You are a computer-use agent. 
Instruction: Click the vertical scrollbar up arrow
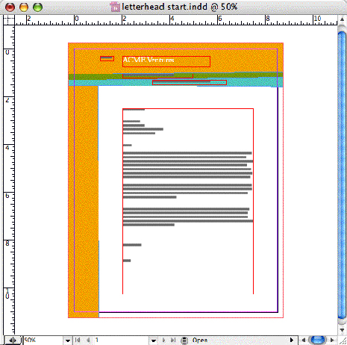342,19
